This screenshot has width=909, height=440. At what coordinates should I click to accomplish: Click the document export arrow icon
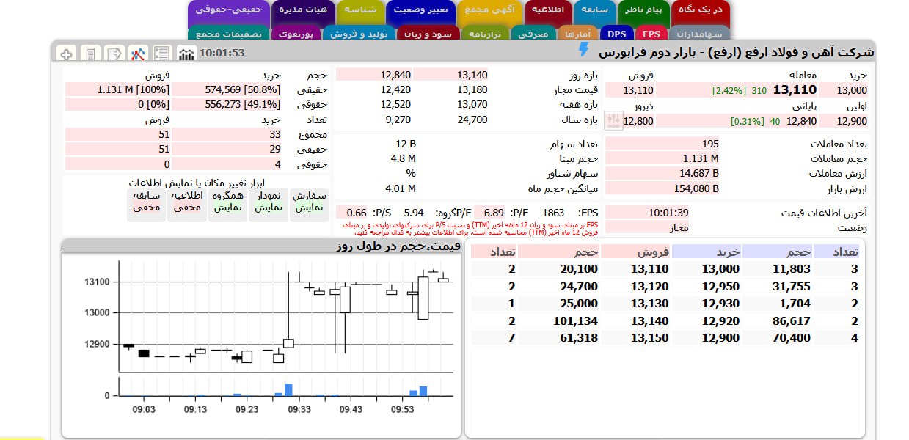tap(114, 54)
